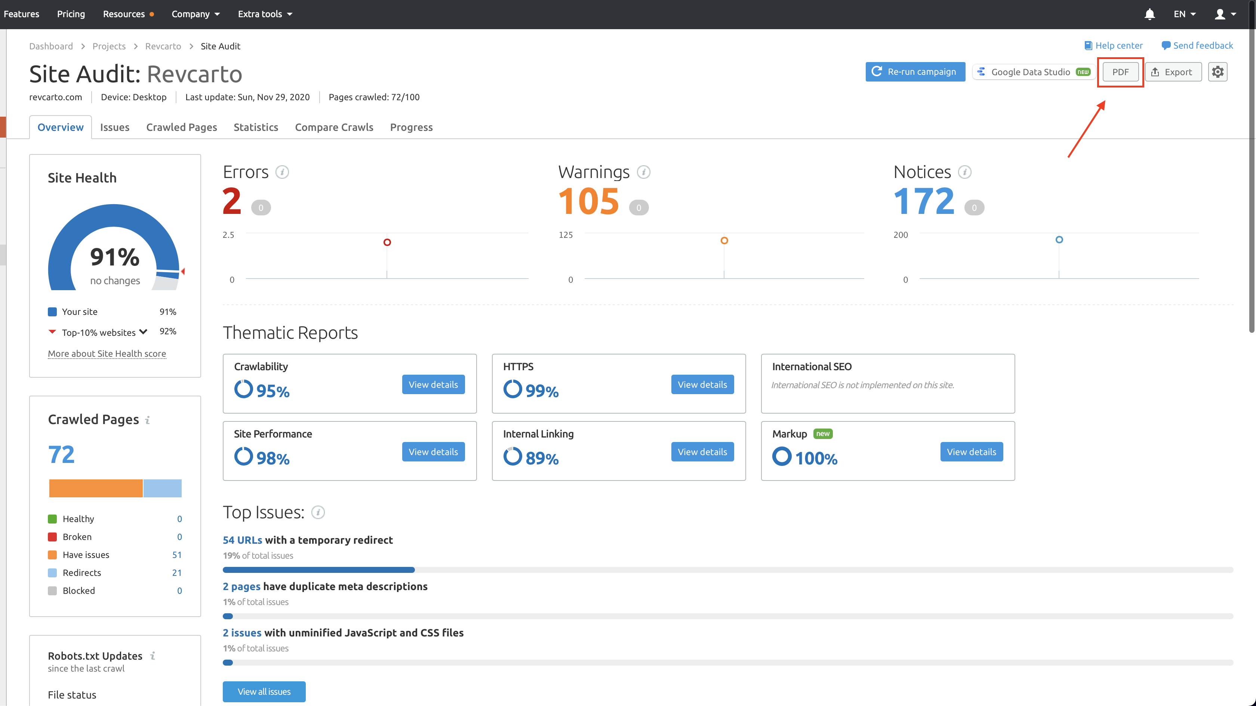This screenshot has height=706, width=1256.
Task: Go to Dashboard breadcrumb
Action: [x=51, y=46]
